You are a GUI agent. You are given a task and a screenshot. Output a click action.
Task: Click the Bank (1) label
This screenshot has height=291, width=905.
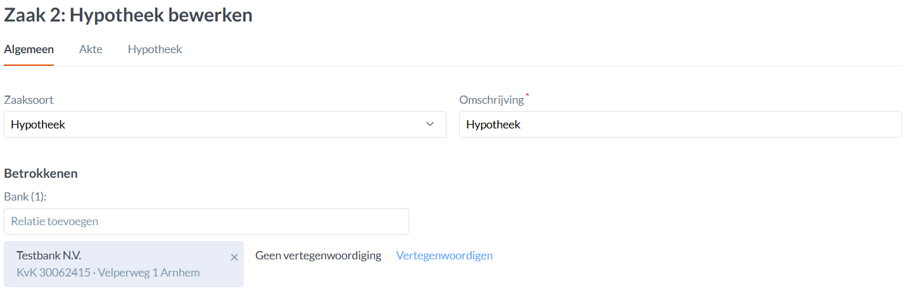tap(26, 197)
